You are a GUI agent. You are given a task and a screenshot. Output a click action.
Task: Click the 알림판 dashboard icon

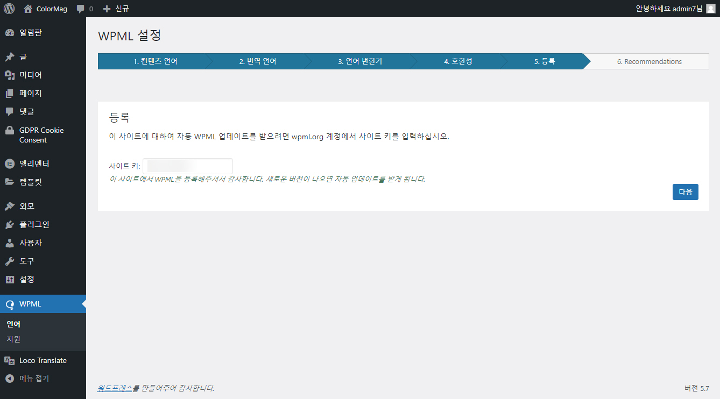(10, 33)
